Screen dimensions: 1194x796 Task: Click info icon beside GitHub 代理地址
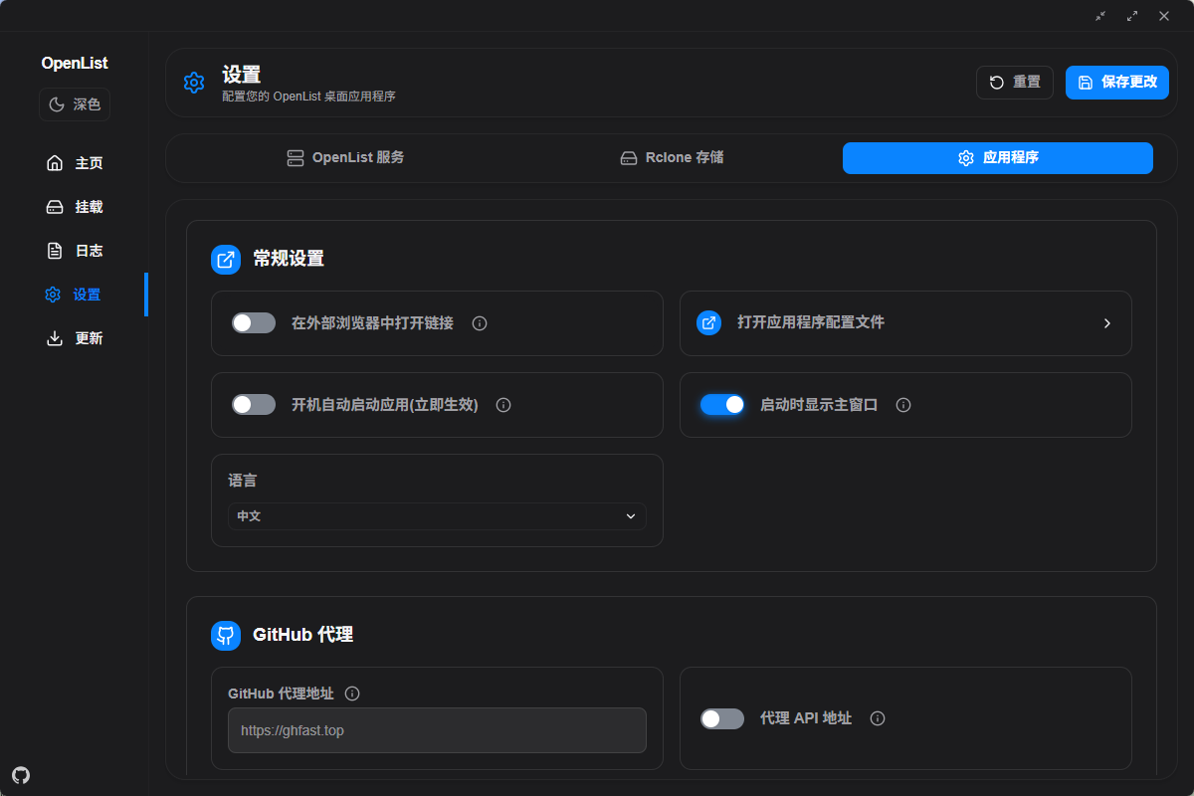coord(352,694)
